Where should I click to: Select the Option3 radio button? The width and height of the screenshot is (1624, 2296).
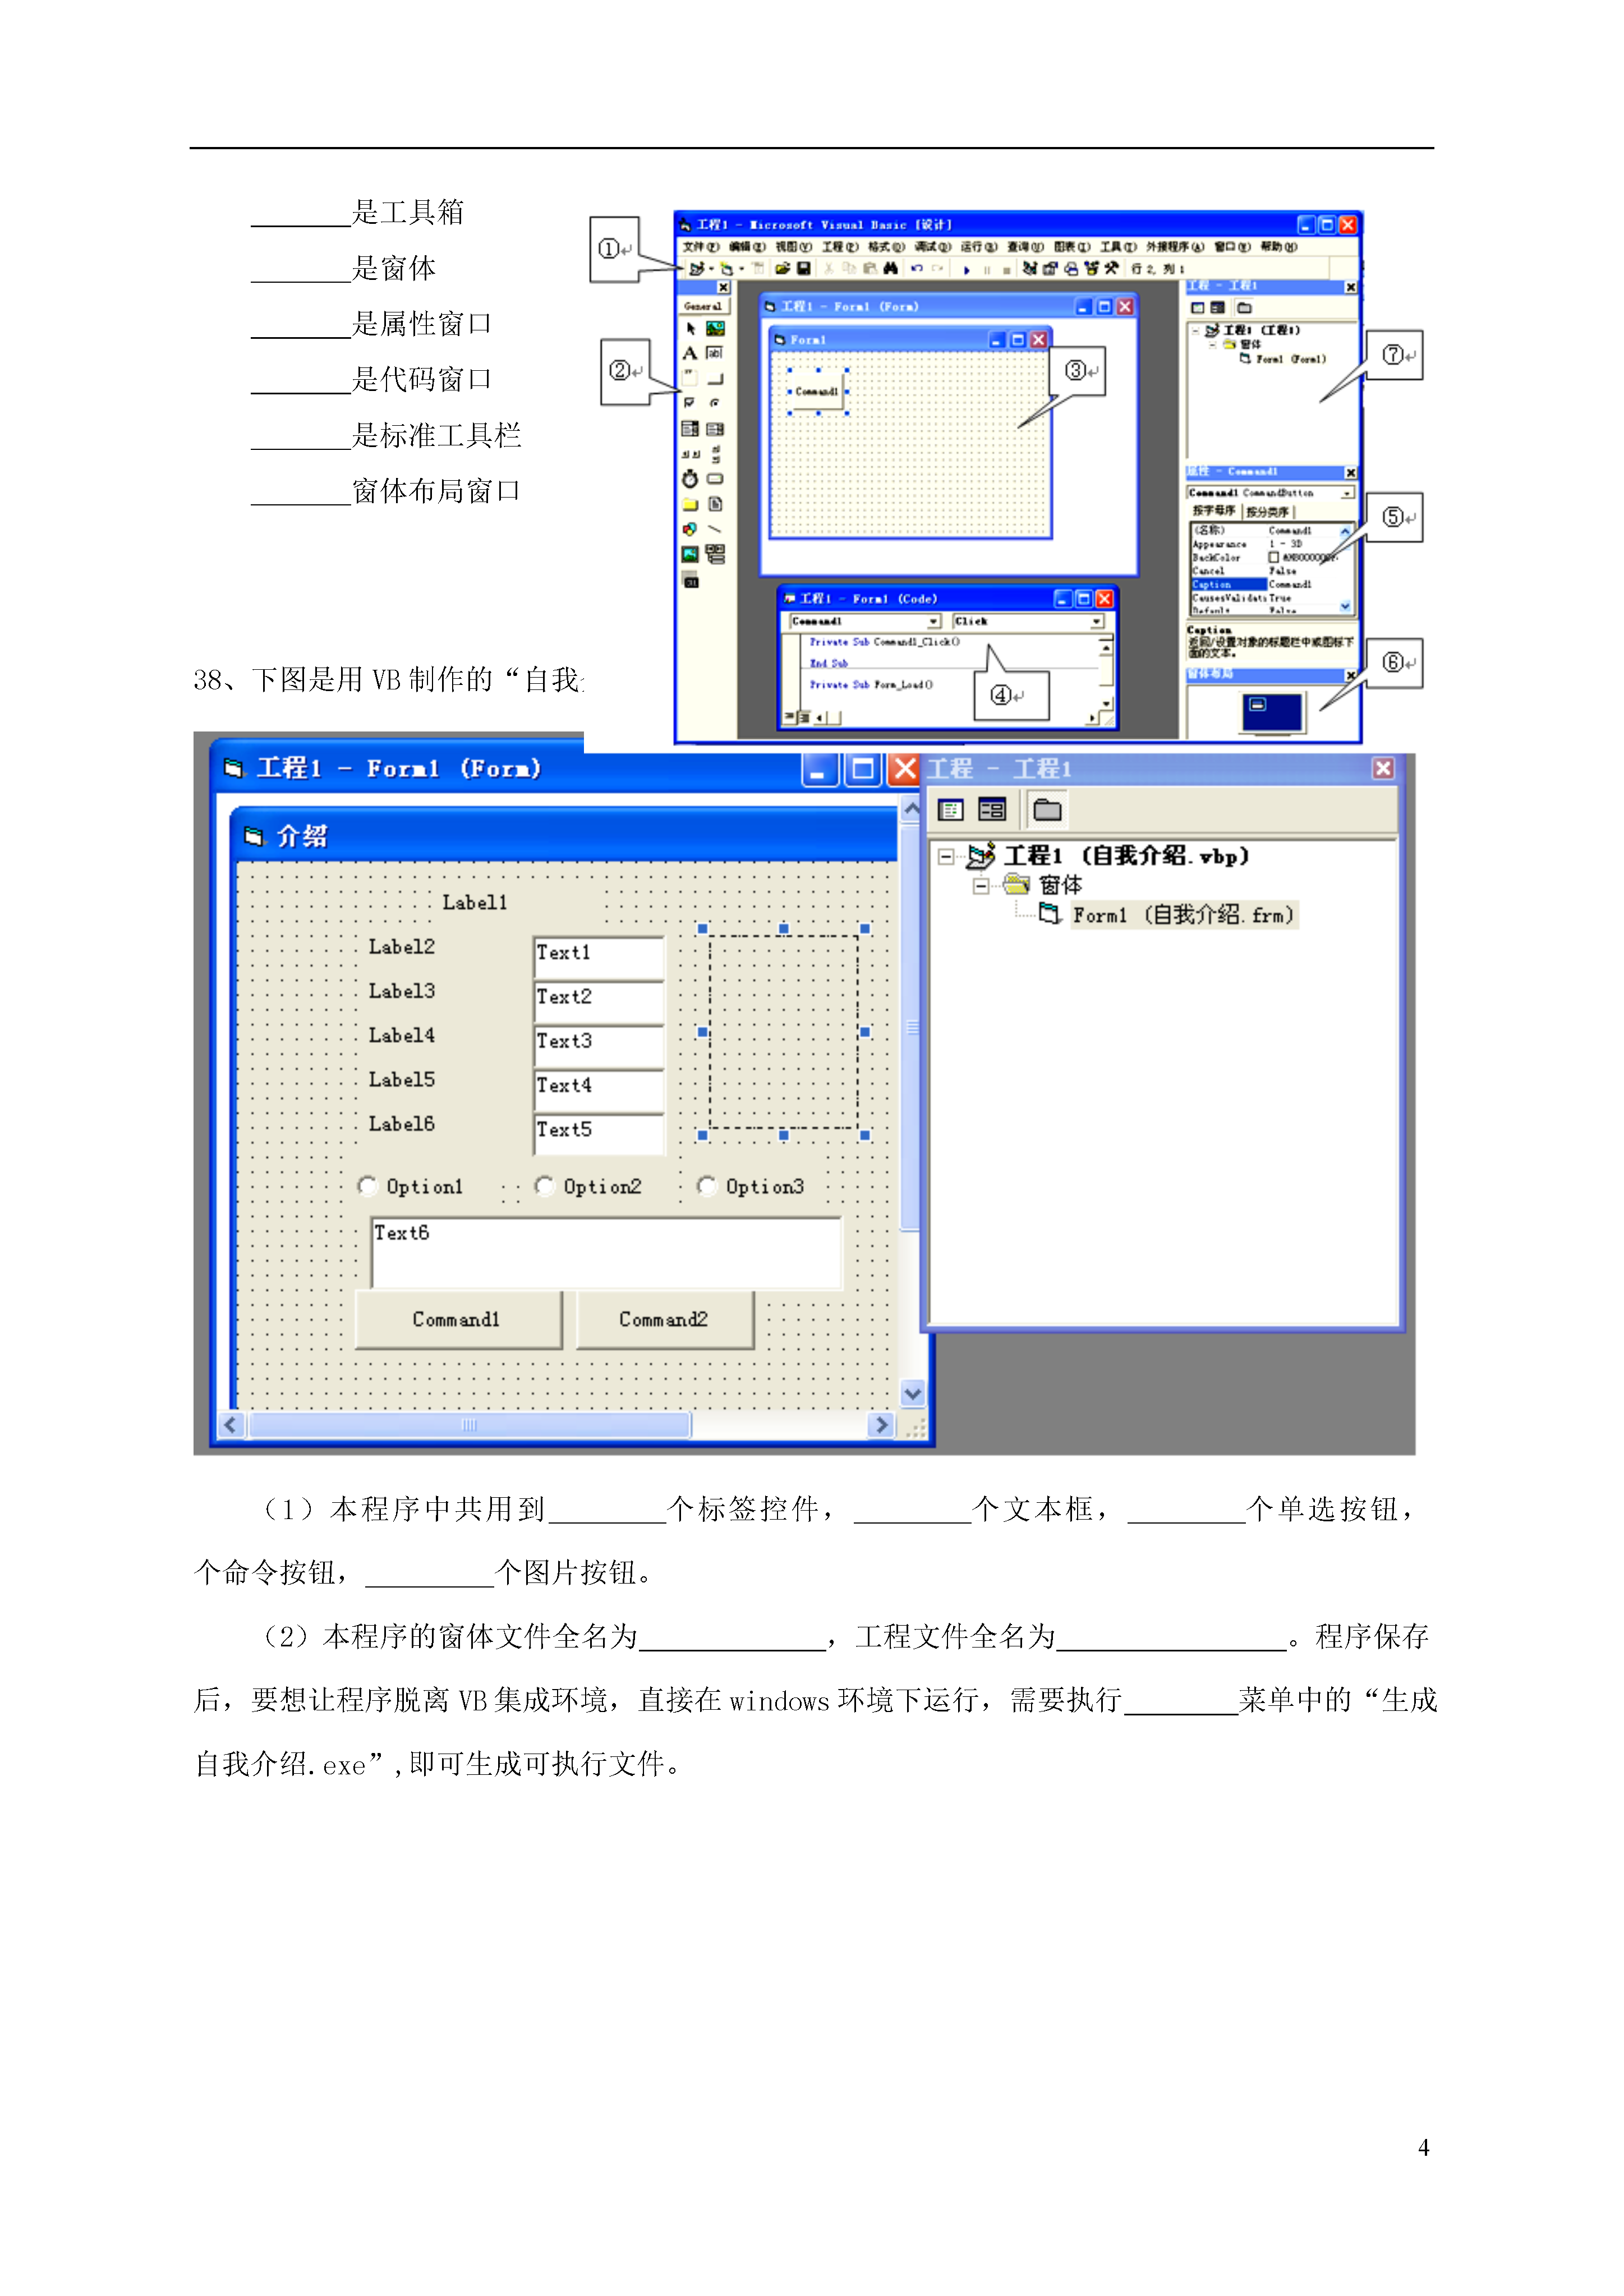pos(707,1186)
